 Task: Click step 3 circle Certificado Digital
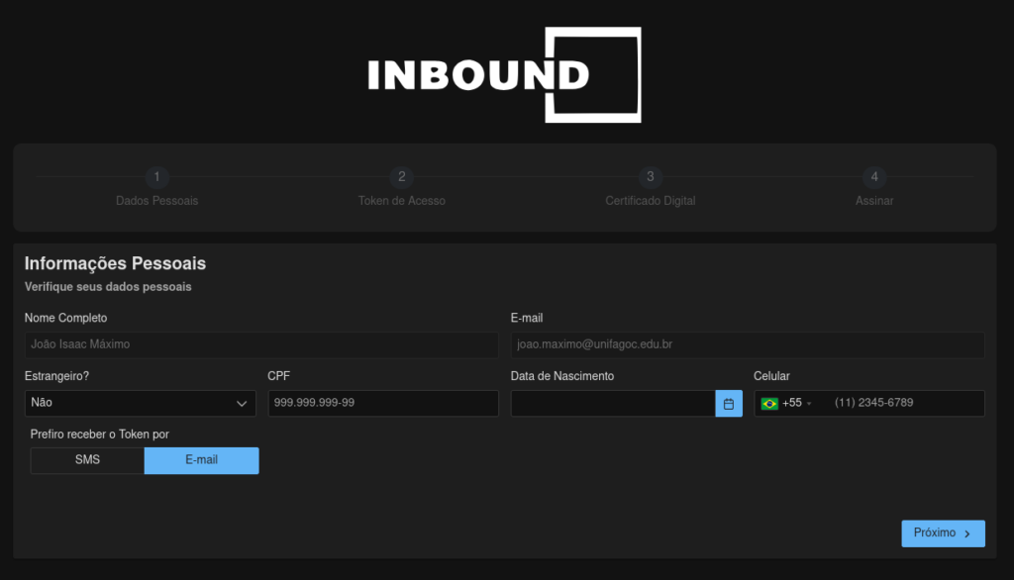point(650,177)
